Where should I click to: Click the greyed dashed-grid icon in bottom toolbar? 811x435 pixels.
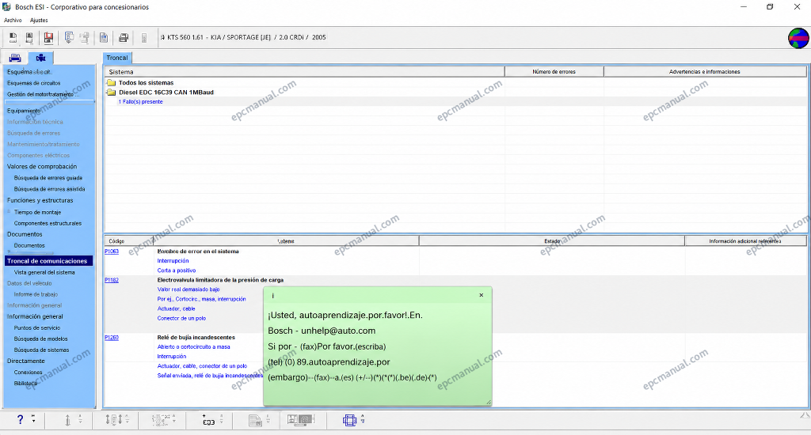coord(160,420)
